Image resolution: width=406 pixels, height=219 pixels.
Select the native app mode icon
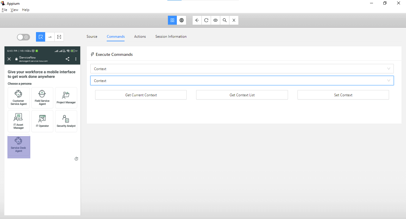(172, 20)
